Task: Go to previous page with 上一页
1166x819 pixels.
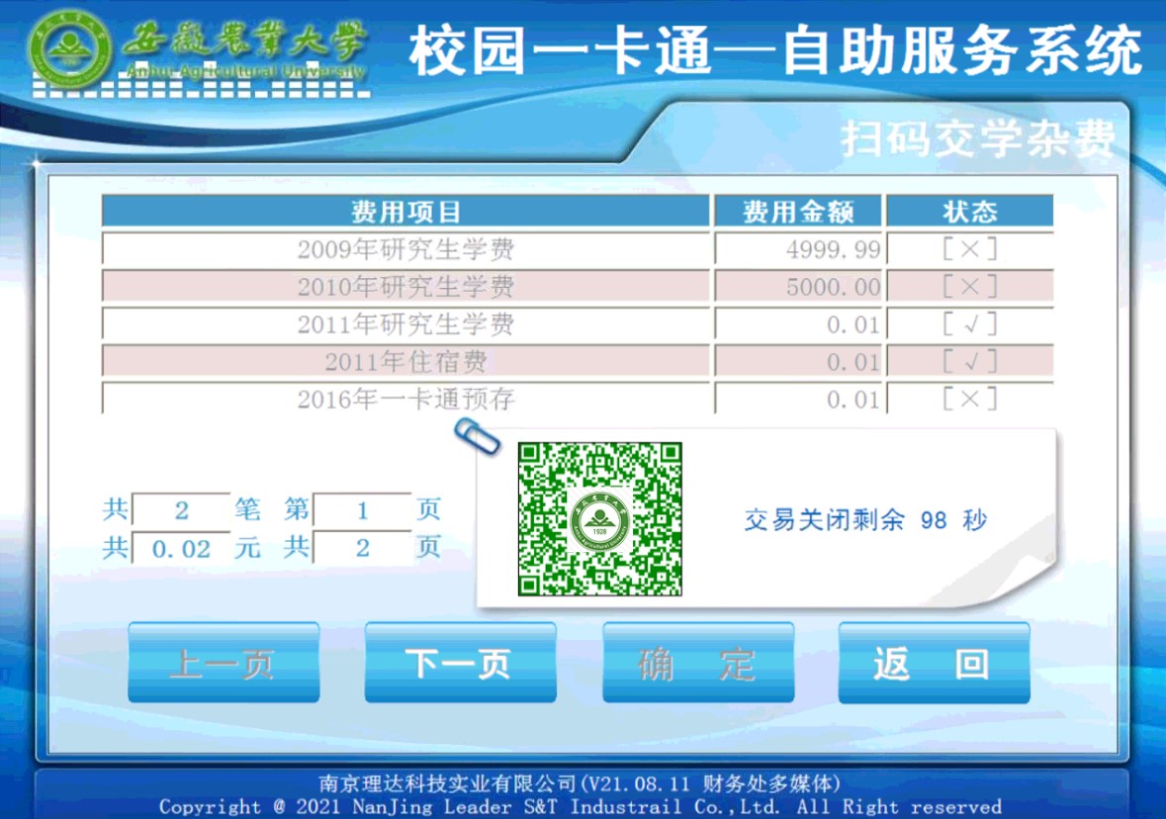Action: tap(224, 664)
